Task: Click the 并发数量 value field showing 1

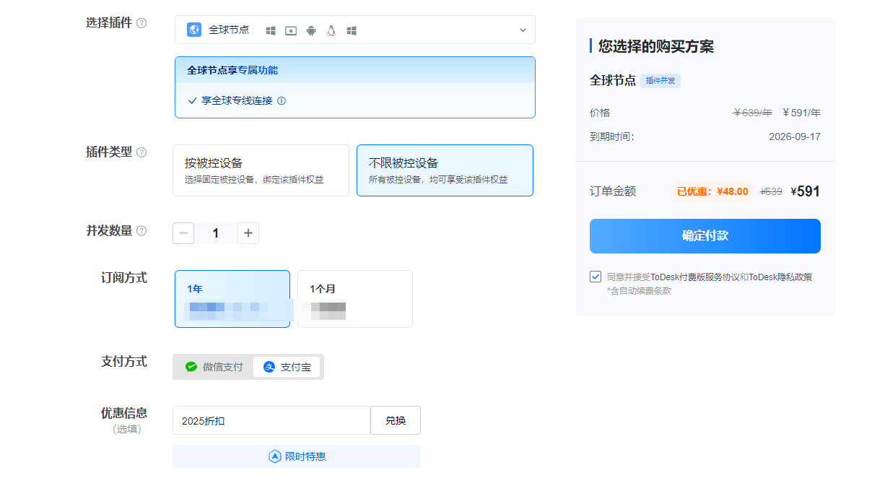Action: (216, 233)
